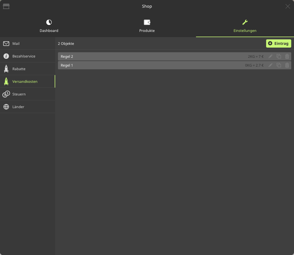Select the Einstellungen tab

(x=245, y=26)
